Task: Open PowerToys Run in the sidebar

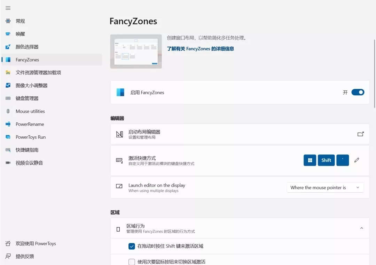Action: (31, 137)
